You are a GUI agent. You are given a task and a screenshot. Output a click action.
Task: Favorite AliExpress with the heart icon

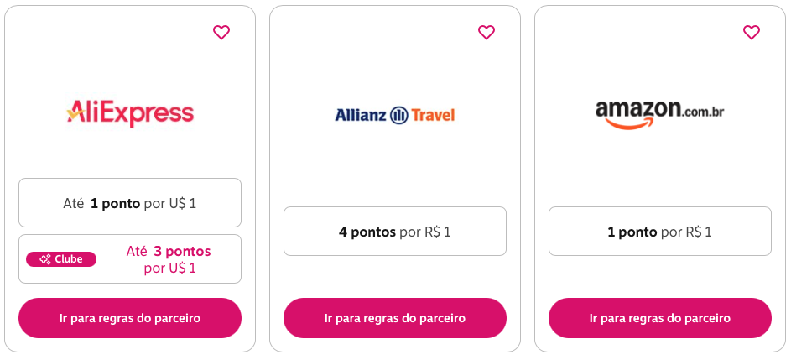[x=221, y=33]
